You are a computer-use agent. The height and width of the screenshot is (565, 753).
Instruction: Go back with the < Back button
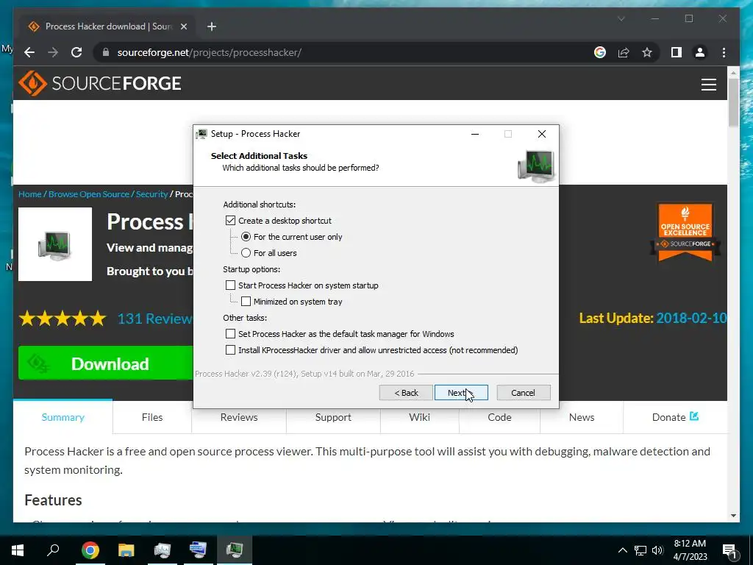point(406,393)
